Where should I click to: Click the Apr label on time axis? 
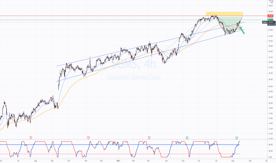pos(166,161)
